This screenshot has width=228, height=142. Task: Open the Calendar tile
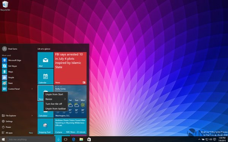click(46, 77)
